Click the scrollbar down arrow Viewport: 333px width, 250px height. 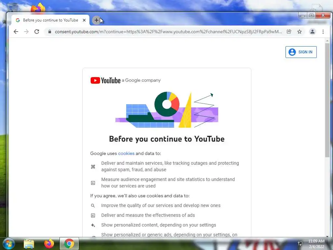click(x=327, y=236)
